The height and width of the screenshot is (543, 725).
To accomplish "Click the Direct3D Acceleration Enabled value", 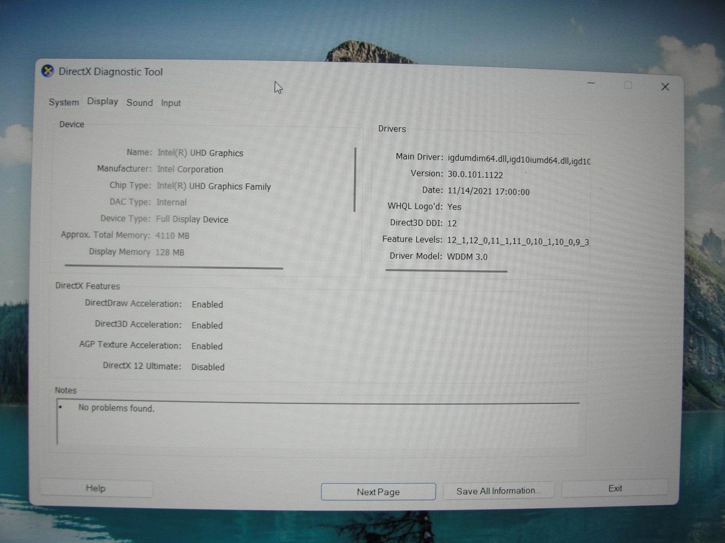I will tap(207, 325).
